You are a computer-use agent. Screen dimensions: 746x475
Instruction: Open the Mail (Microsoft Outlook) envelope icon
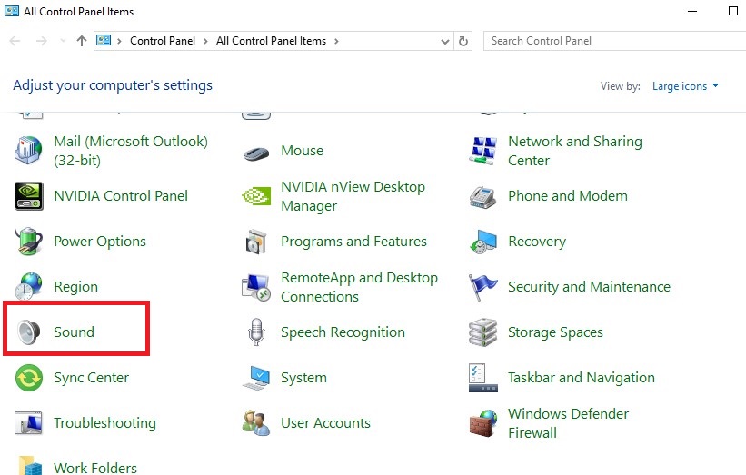(x=28, y=150)
